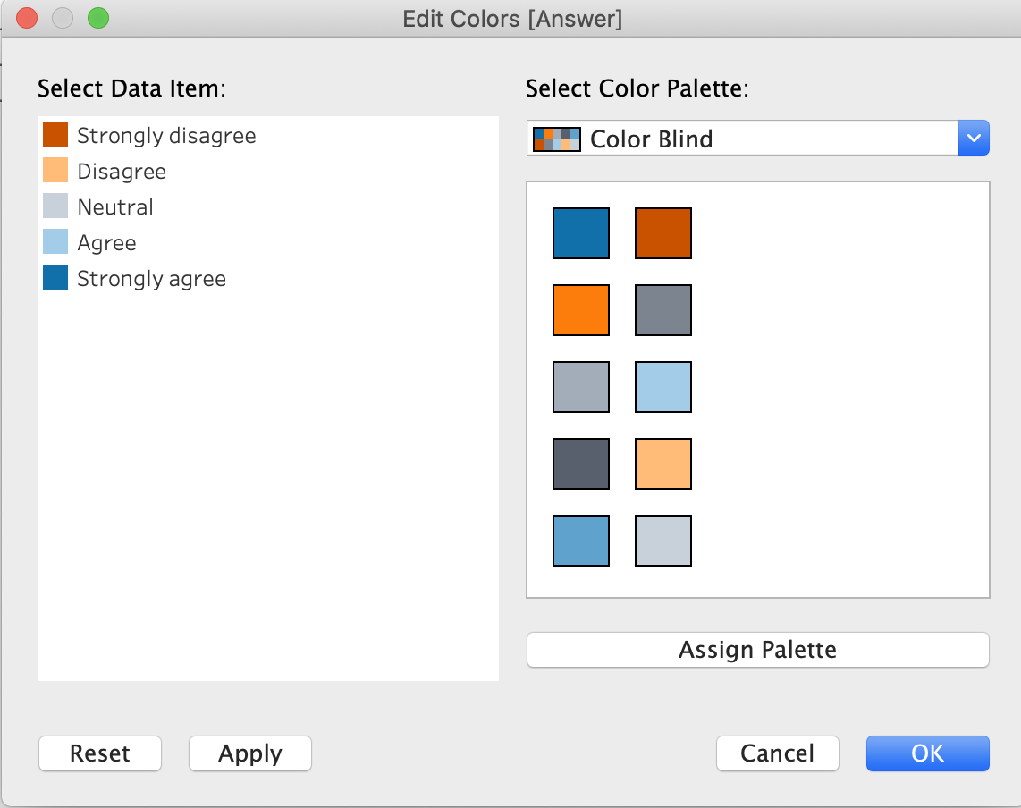Select the Strongly disagree data item
Screen dimensions: 1021x808
click(x=165, y=136)
